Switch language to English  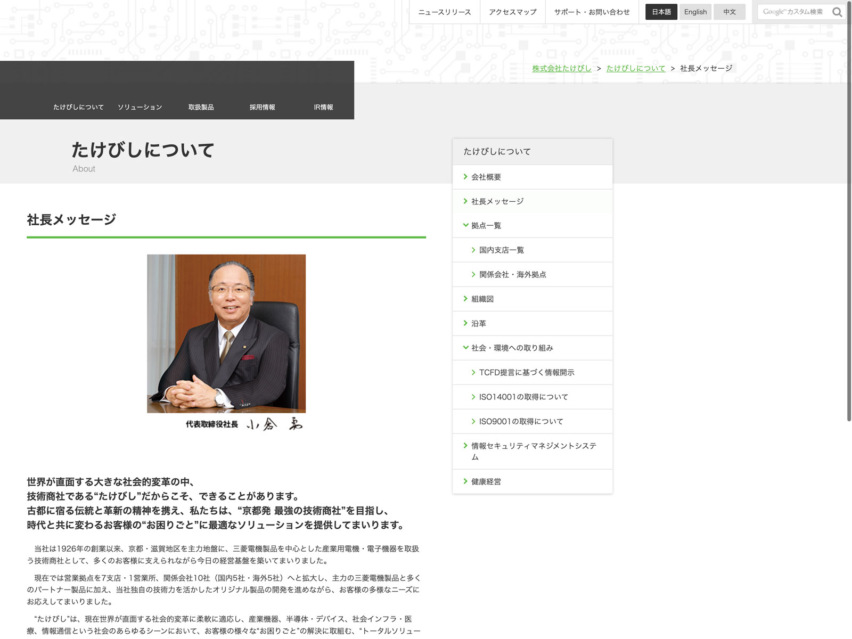(x=695, y=12)
